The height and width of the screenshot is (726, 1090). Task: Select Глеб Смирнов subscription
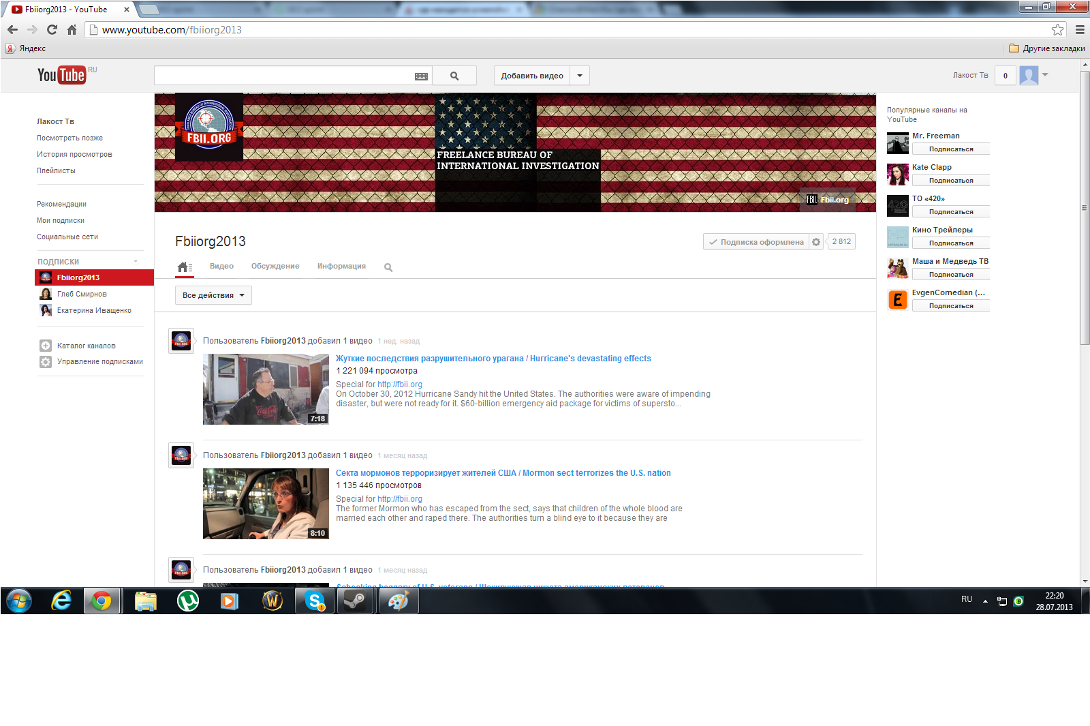pyautogui.click(x=82, y=294)
